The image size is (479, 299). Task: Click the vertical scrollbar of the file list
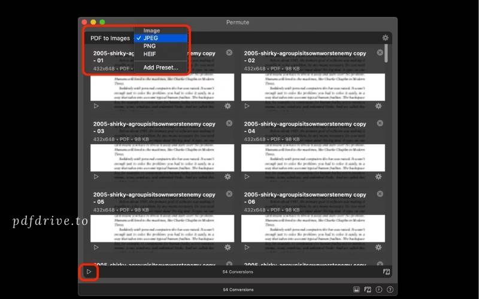point(386,53)
